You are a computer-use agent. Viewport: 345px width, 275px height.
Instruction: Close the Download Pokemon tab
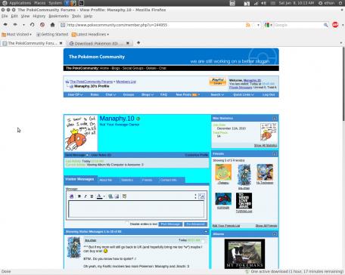128,43
